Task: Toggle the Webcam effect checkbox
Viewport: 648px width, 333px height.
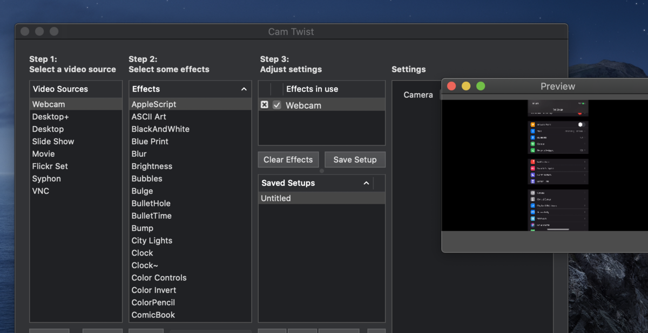Action: [x=277, y=105]
